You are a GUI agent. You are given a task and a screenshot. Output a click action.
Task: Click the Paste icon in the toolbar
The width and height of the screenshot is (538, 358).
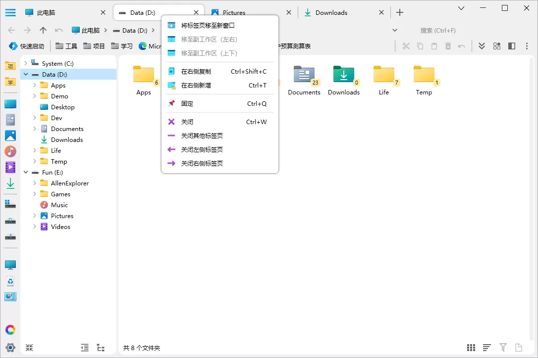point(433,45)
